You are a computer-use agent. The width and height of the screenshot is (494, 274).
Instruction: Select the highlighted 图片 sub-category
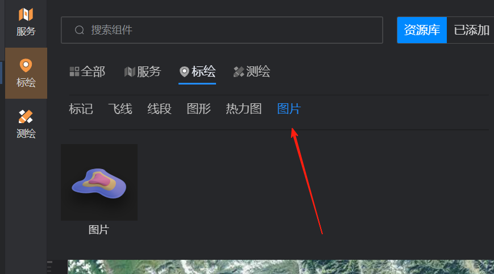coord(289,109)
